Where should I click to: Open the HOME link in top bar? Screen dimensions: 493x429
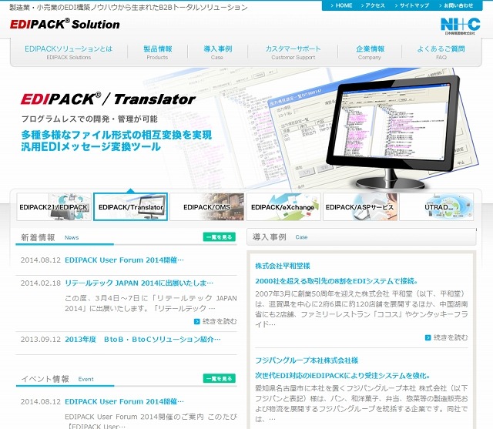pos(341,5)
